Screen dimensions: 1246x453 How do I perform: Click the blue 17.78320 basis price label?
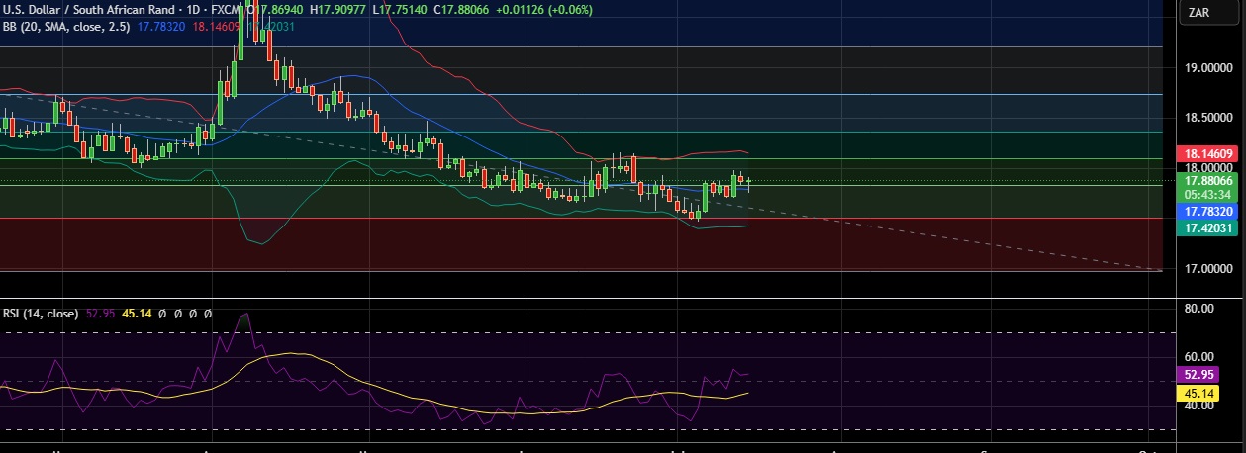pyautogui.click(x=1207, y=212)
